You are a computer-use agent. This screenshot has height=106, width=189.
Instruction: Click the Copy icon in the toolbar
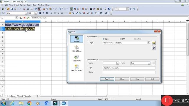tap(47, 9)
